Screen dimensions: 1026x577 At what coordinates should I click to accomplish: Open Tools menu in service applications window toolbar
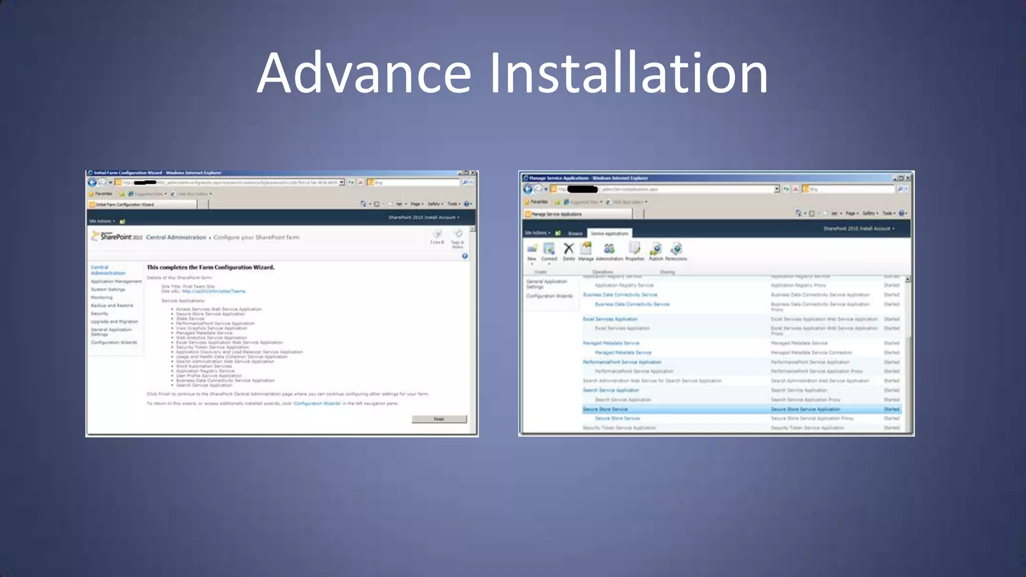889,213
